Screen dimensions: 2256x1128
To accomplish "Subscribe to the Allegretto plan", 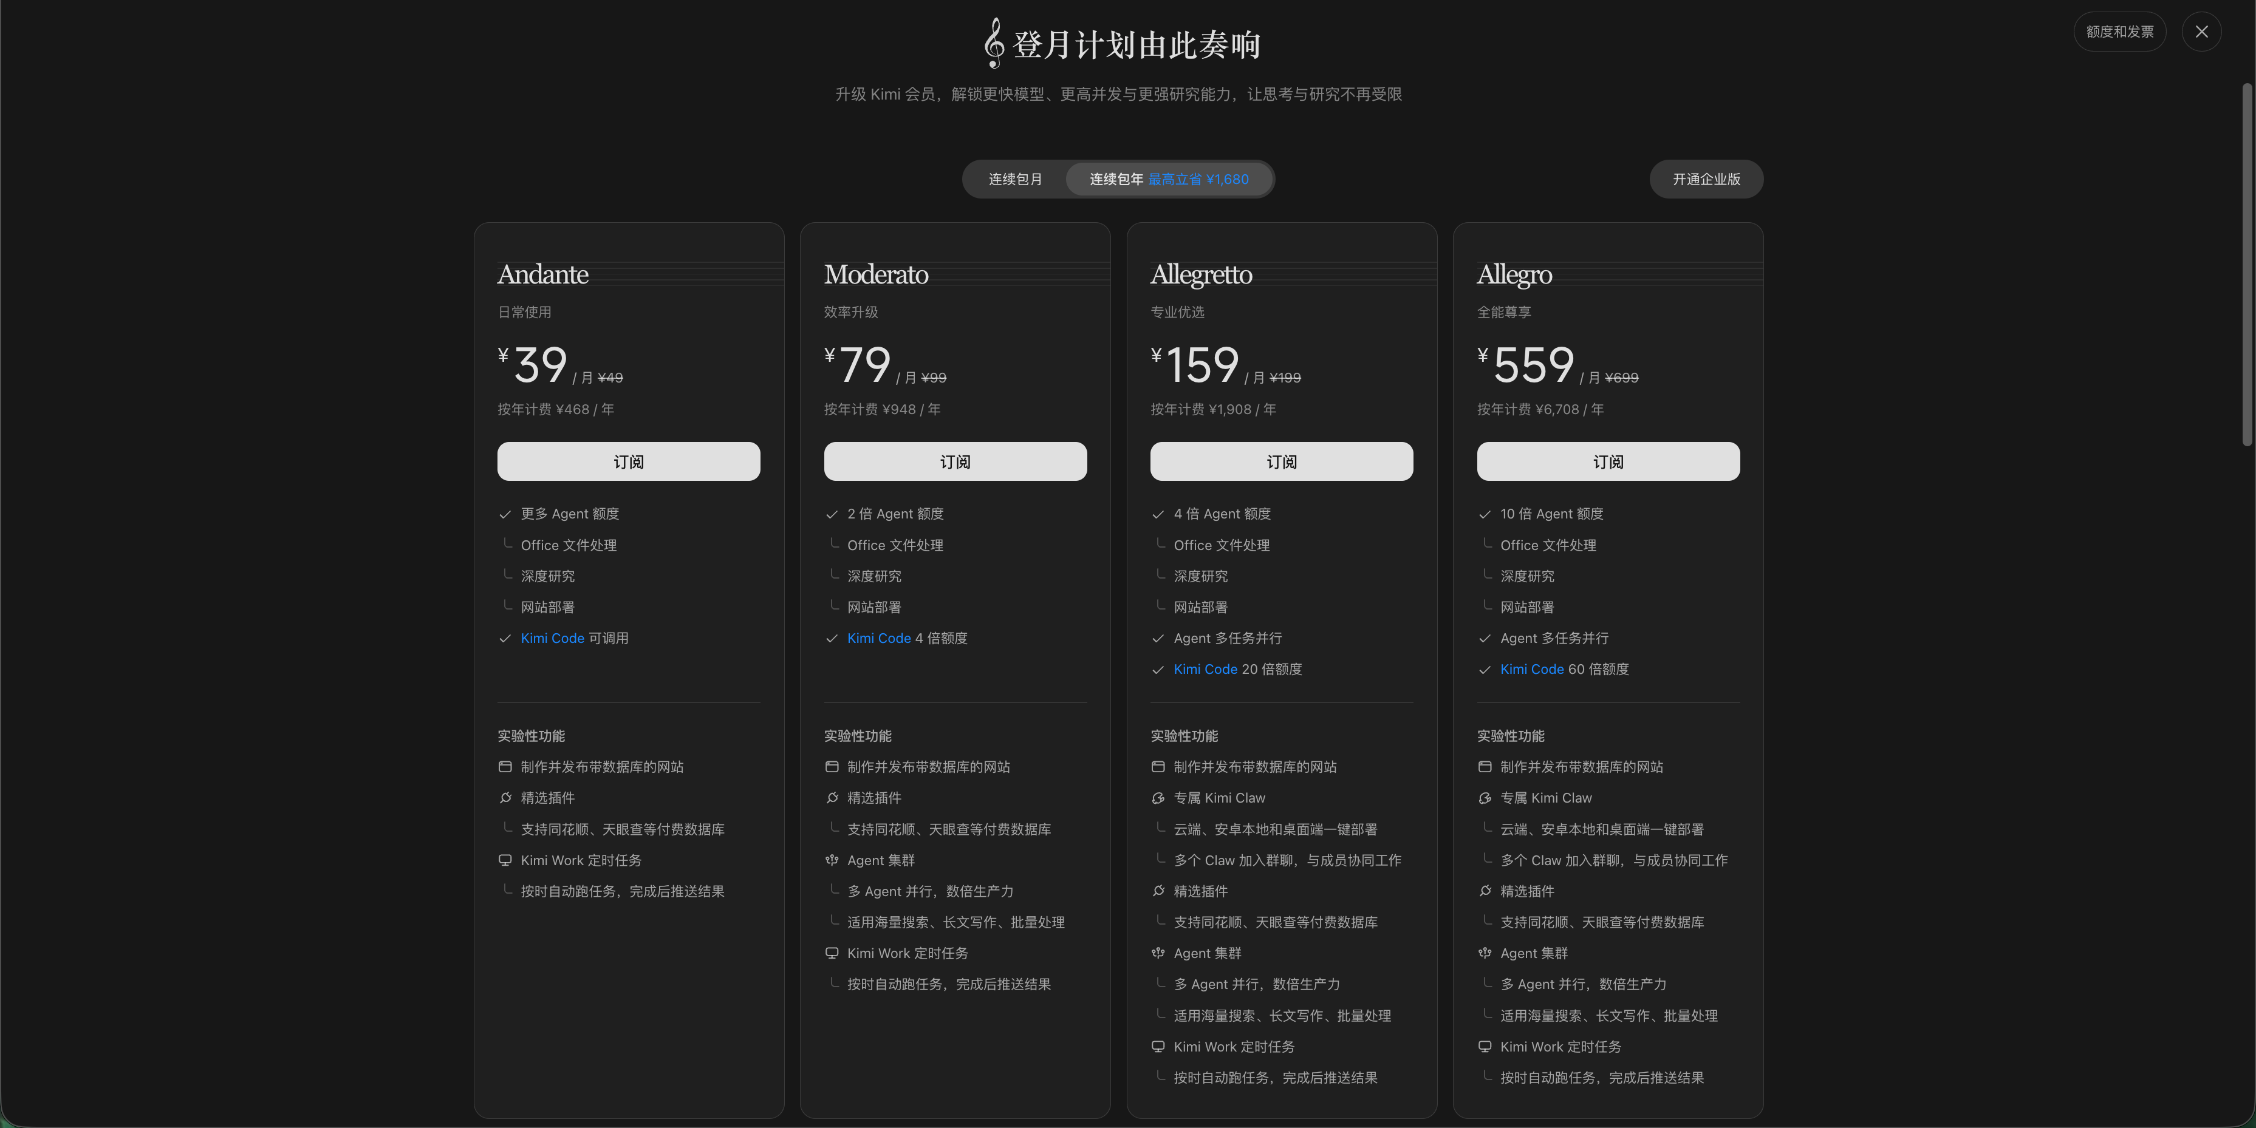I will [1281, 461].
